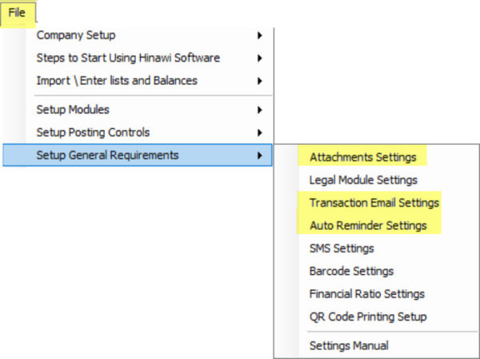Screen dimensions: 480x359
Task: Open Barcode Settings
Action: 377,271
